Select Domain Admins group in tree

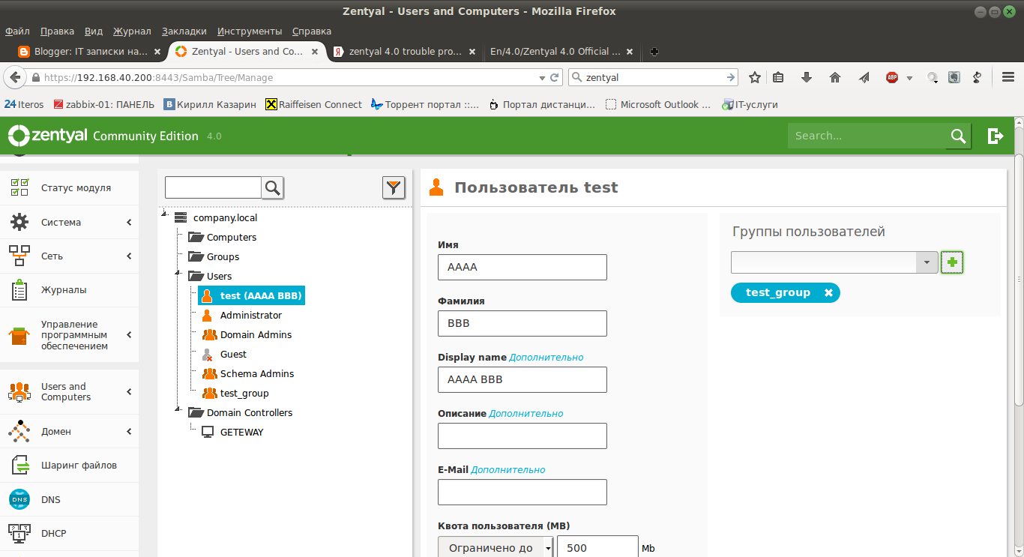[x=256, y=335]
